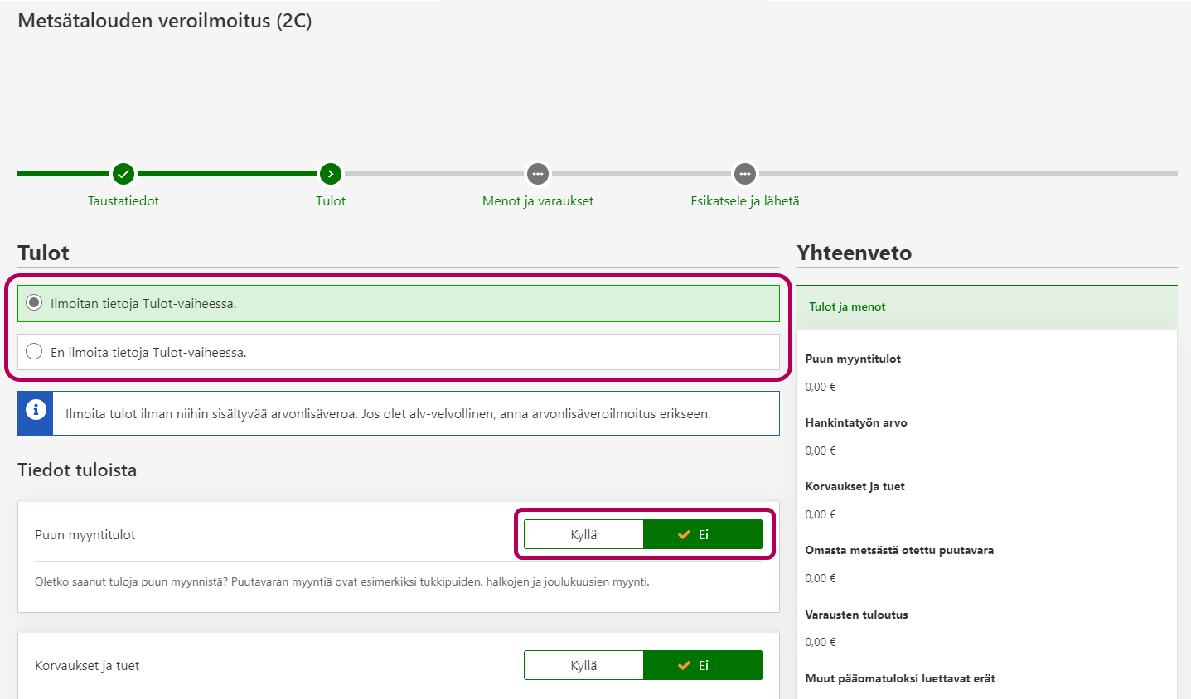Click the Menot ja varaukset step circle icon
Screen dimensions: 1191x699
click(x=538, y=174)
